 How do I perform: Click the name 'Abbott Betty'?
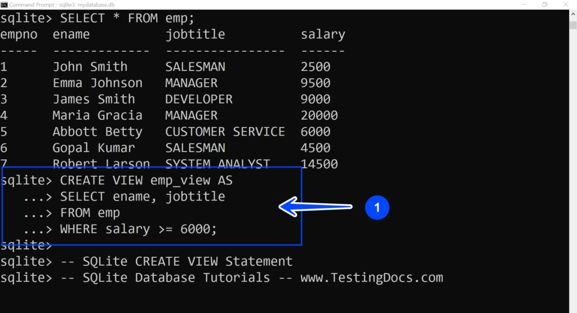[97, 132]
